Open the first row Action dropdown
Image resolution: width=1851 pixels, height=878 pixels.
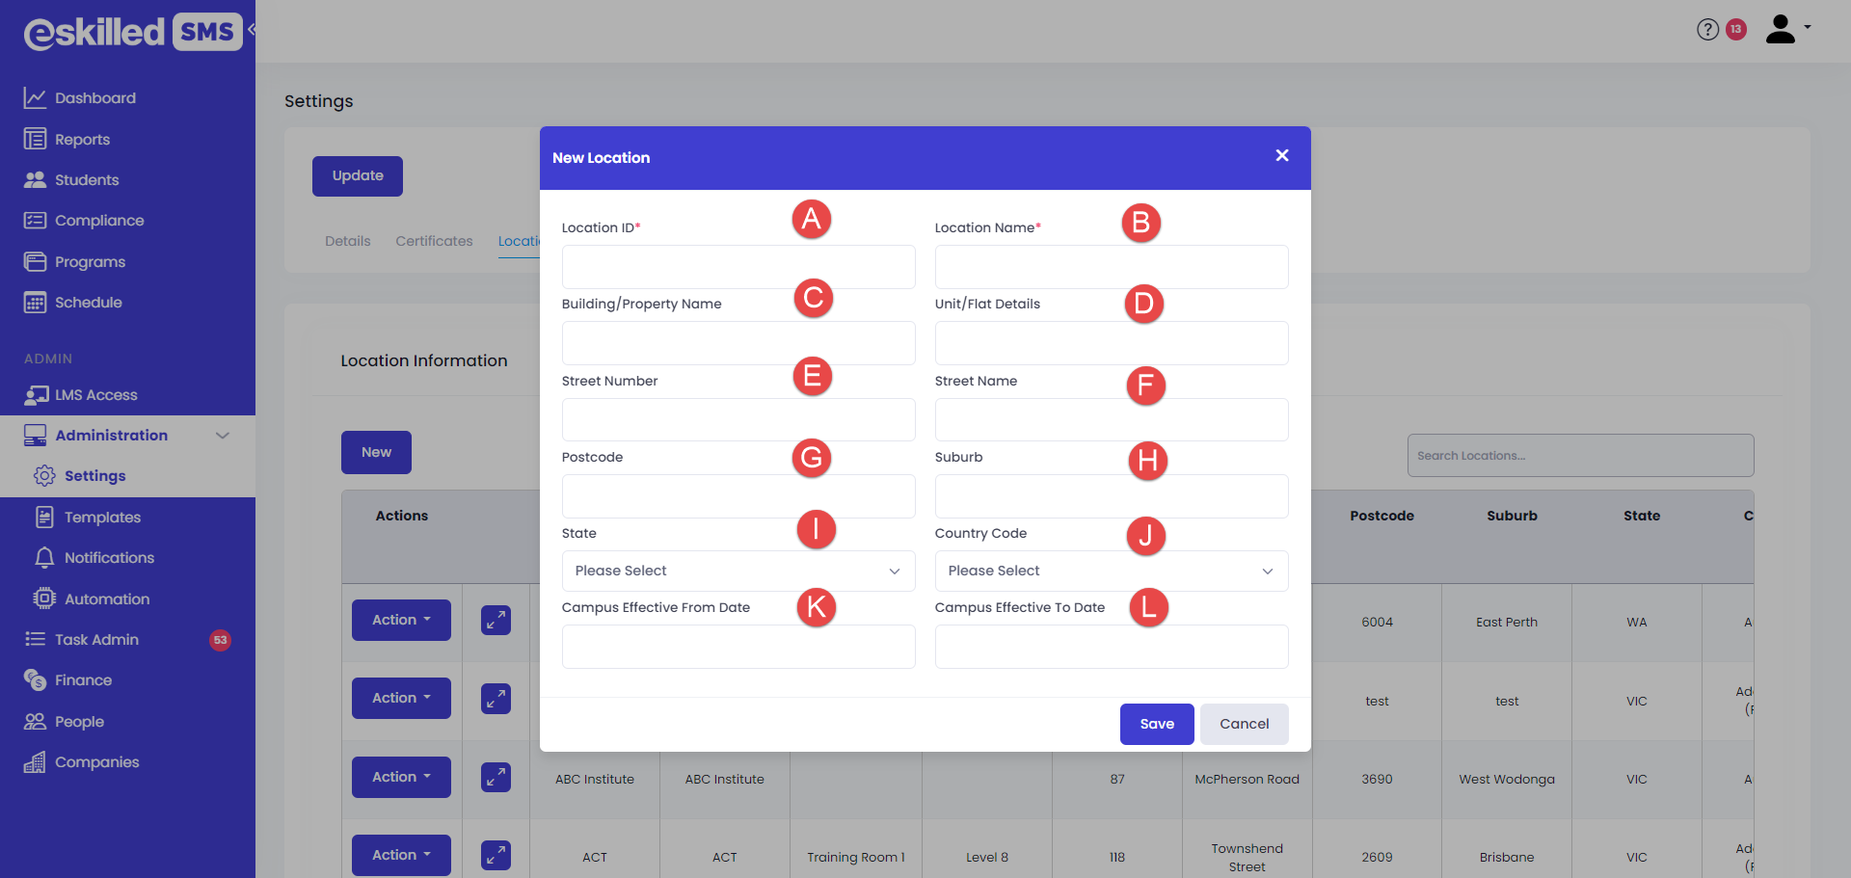[401, 621]
